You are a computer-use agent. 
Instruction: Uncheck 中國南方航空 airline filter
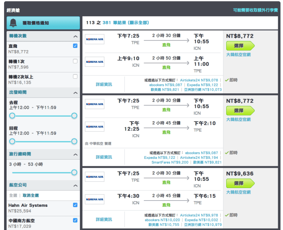(x=75, y=220)
